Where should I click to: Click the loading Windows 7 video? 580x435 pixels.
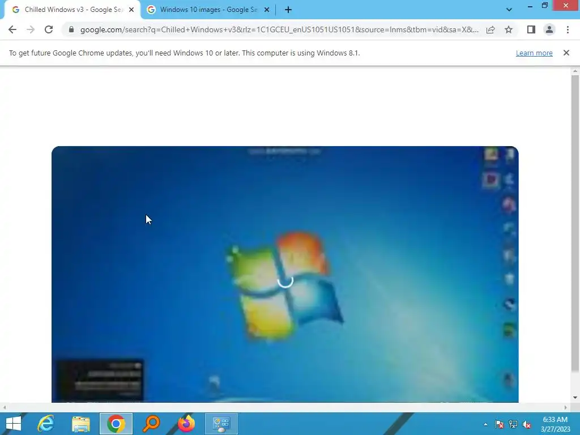[285, 274]
